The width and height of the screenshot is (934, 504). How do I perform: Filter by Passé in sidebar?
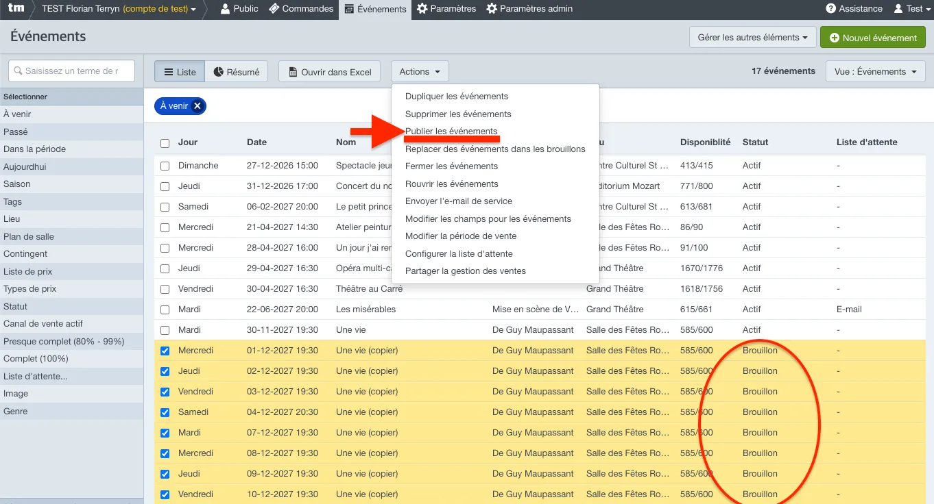click(71, 131)
